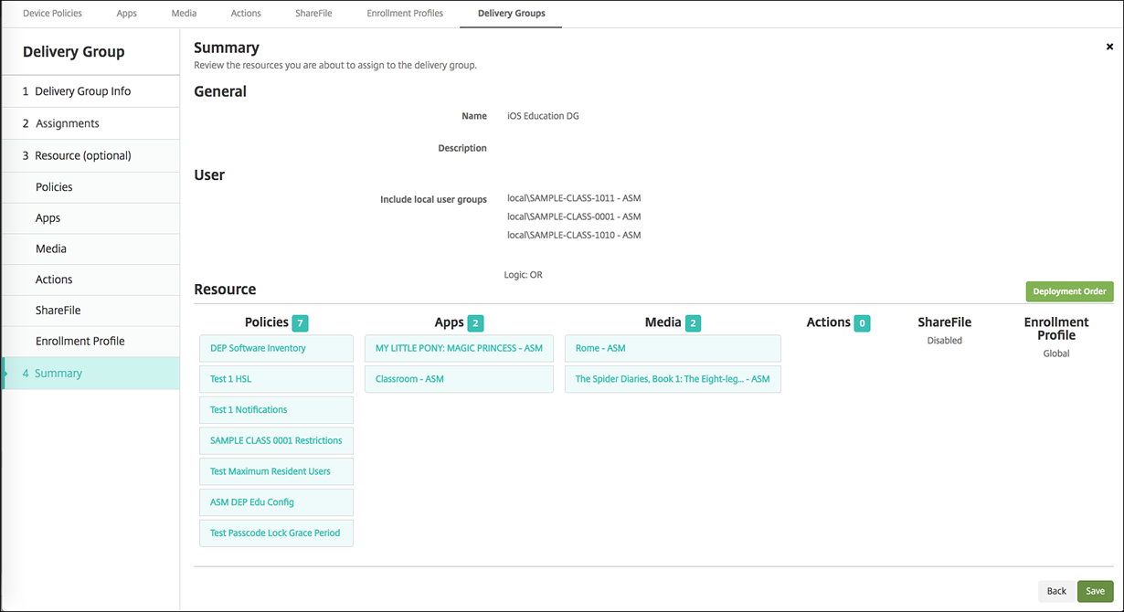
Task: Click local\SAMPLE-CLASS-1011 - ASM user group
Action: (x=574, y=198)
